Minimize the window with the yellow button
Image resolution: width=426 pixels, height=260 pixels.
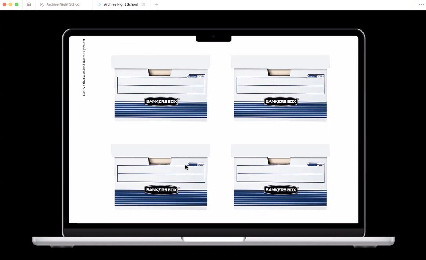(x=10, y=4)
